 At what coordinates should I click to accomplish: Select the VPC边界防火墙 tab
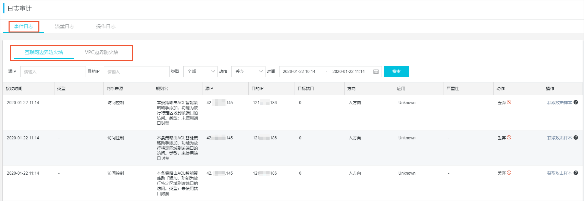[102, 52]
